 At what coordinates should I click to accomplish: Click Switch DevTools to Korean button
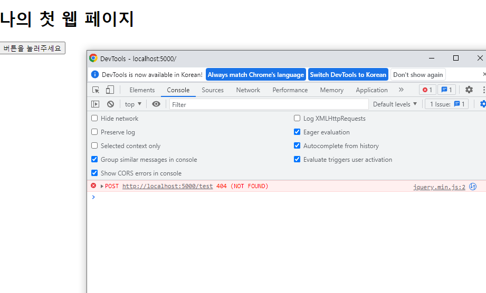click(x=348, y=74)
